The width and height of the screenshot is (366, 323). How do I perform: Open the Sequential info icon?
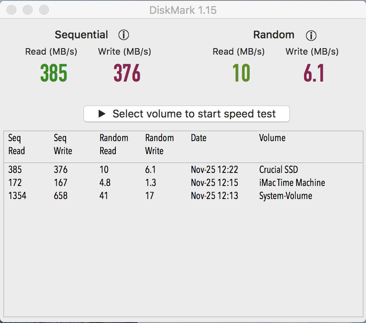pos(123,35)
